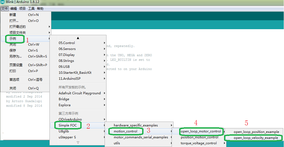Open Adafruit Circuit Playground examples

78,93
